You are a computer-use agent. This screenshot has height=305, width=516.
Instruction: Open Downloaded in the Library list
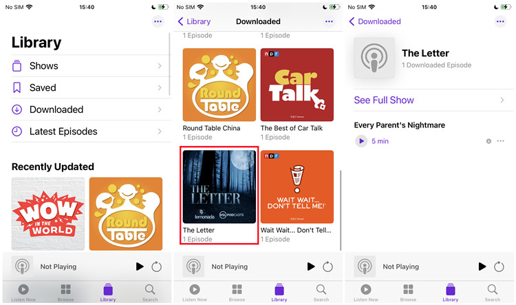91,109
